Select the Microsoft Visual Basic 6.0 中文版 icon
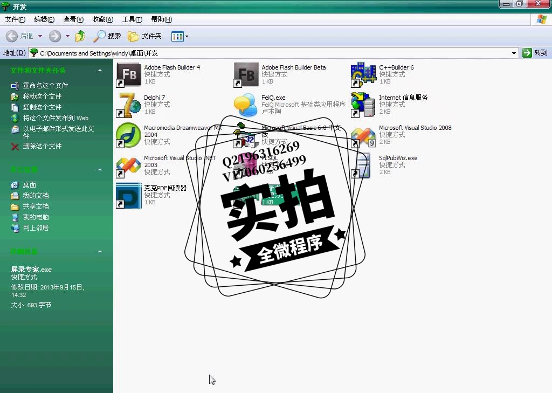Viewport: 552px width, 393px height. pos(246,135)
